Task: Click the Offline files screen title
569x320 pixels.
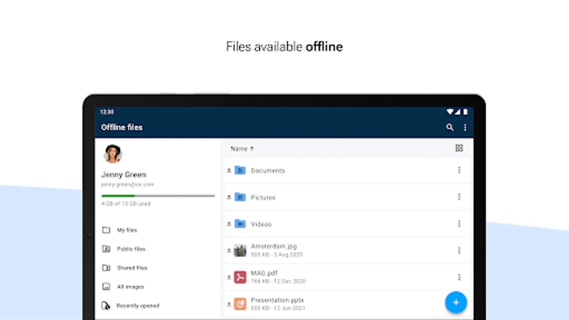Action: 122,127
